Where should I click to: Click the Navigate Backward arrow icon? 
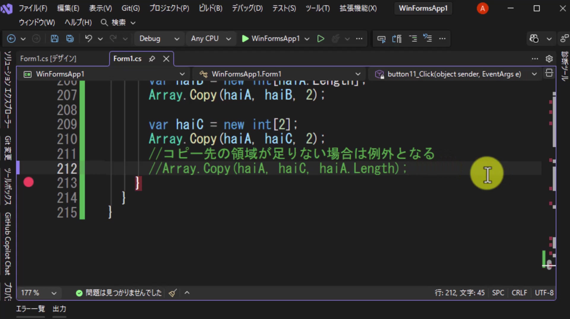tap(11, 39)
